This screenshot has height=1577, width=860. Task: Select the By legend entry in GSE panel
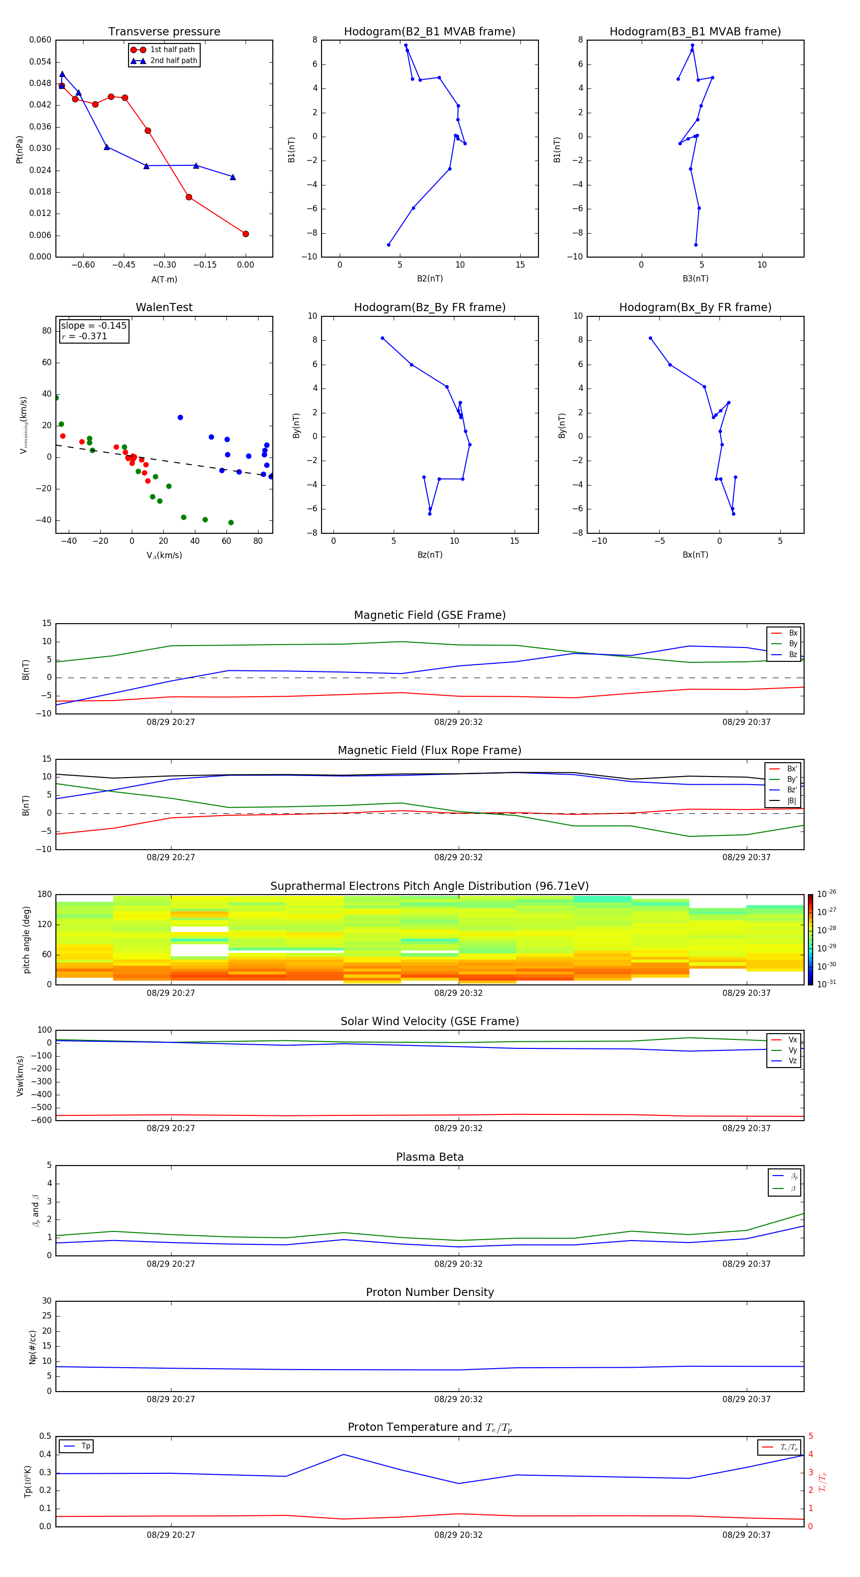pos(784,643)
